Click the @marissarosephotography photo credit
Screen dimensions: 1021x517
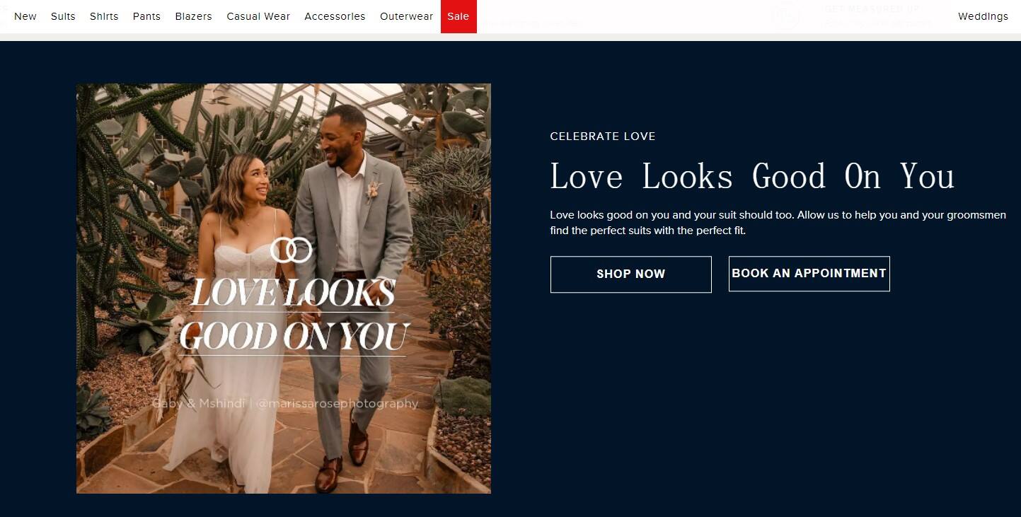pos(337,404)
